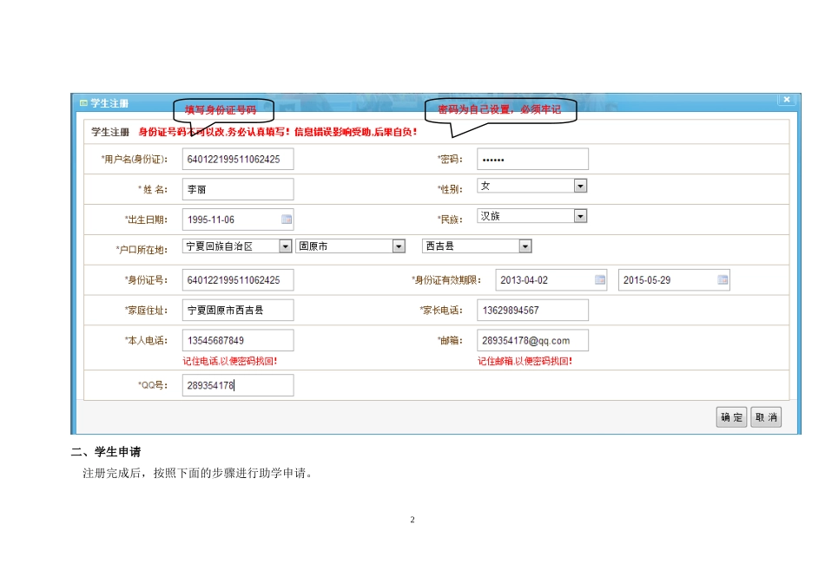The width and height of the screenshot is (825, 583).
Task: Focus the 密码 password field
Action: (532, 160)
